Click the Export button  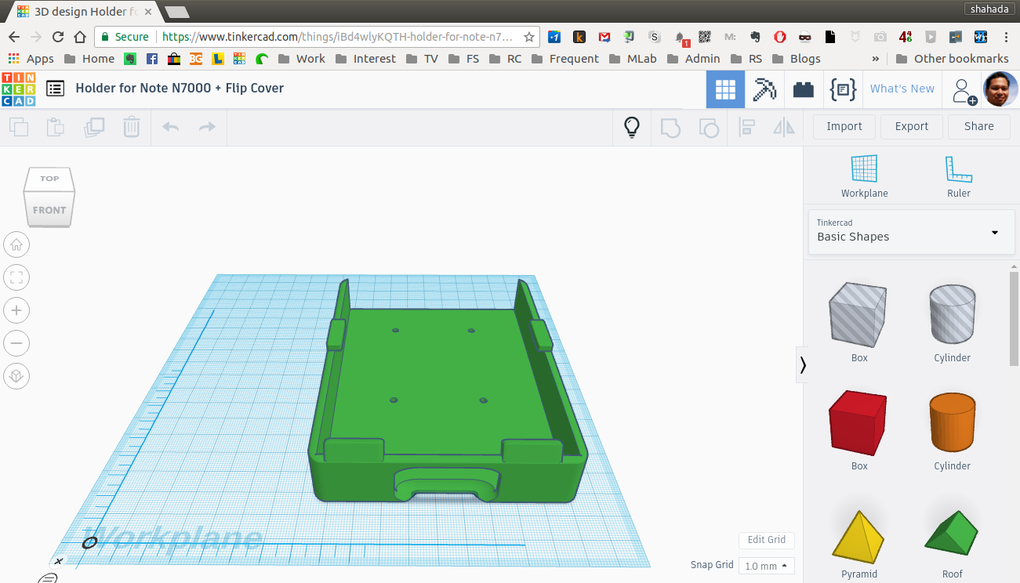[911, 126]
